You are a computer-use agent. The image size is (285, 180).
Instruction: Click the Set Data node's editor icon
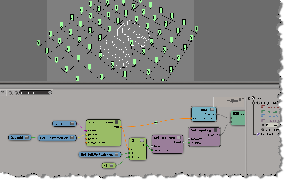point(212,110)
